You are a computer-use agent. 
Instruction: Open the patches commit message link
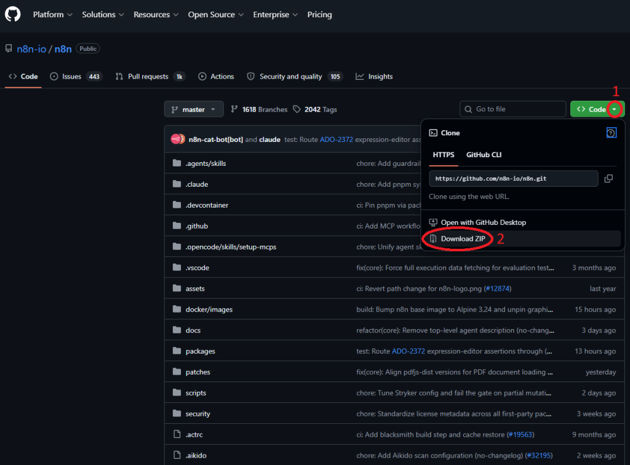tap(455, 372)
